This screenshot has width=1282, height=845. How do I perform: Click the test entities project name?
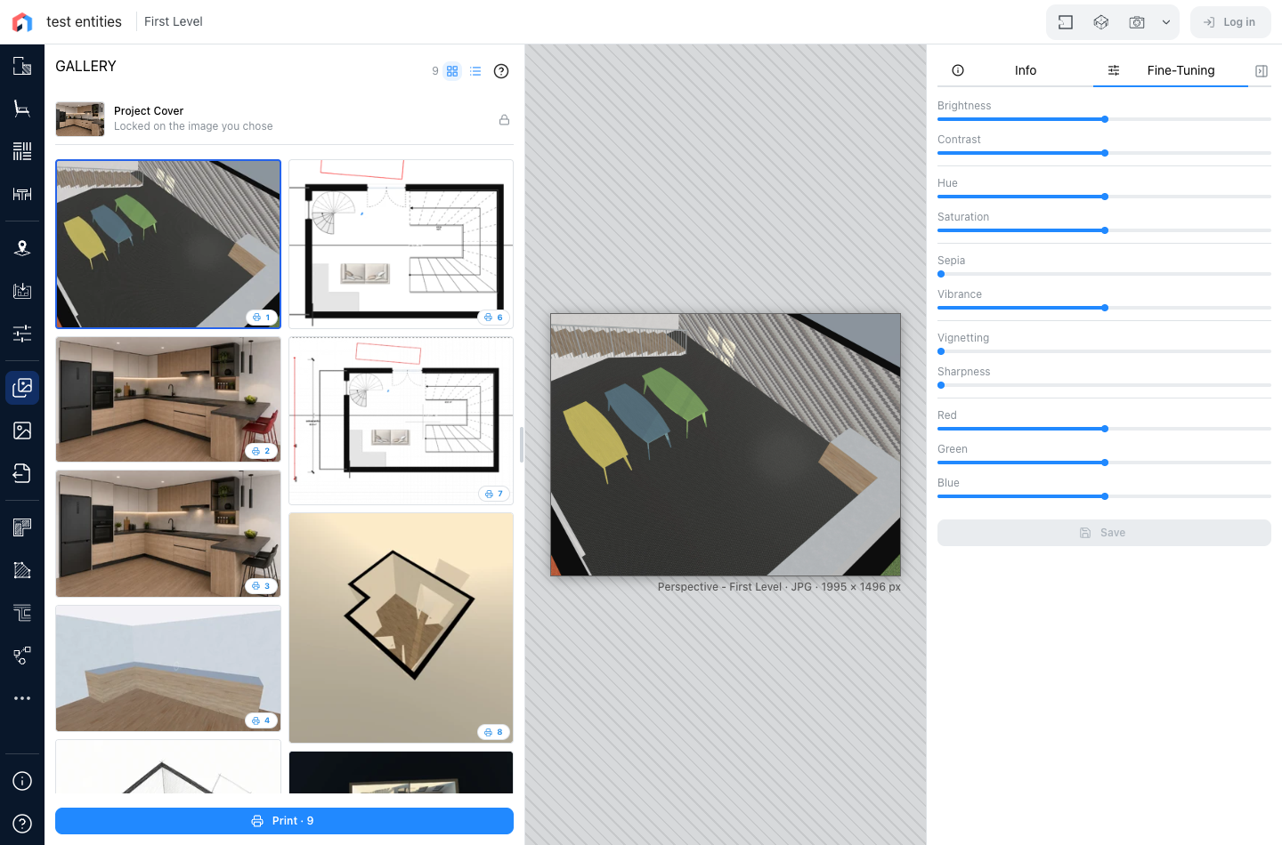pyautogui.click(x=84, y=21)
